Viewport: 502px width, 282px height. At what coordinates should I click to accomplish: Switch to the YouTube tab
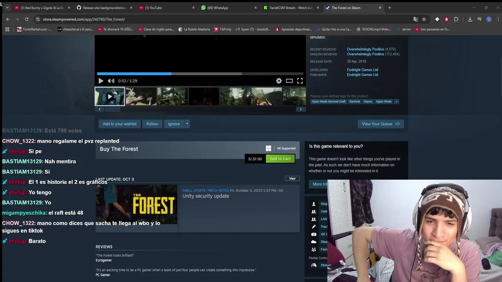167,8
